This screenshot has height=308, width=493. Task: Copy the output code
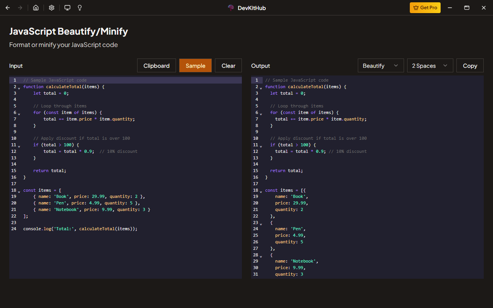[470, 65]
